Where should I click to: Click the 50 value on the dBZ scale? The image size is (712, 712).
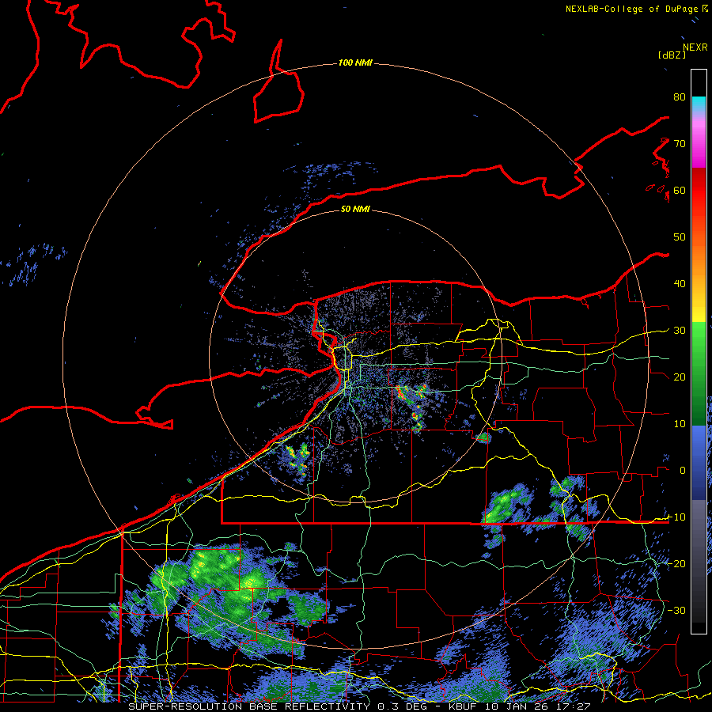click(x=680, y=237)
